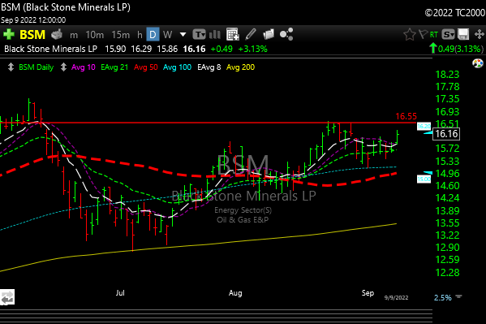486x324 pixels.
Task: Click the share chart icon
Action: [x=286, y=34]
